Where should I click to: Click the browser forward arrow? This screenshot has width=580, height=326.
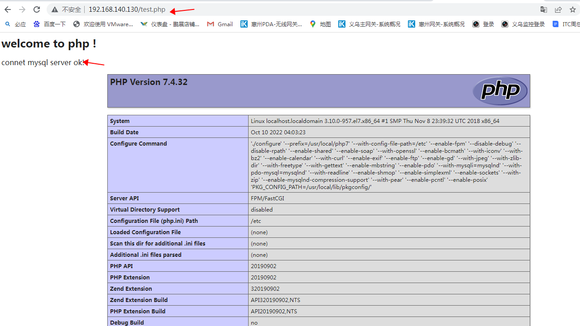[x=22, y=9]
